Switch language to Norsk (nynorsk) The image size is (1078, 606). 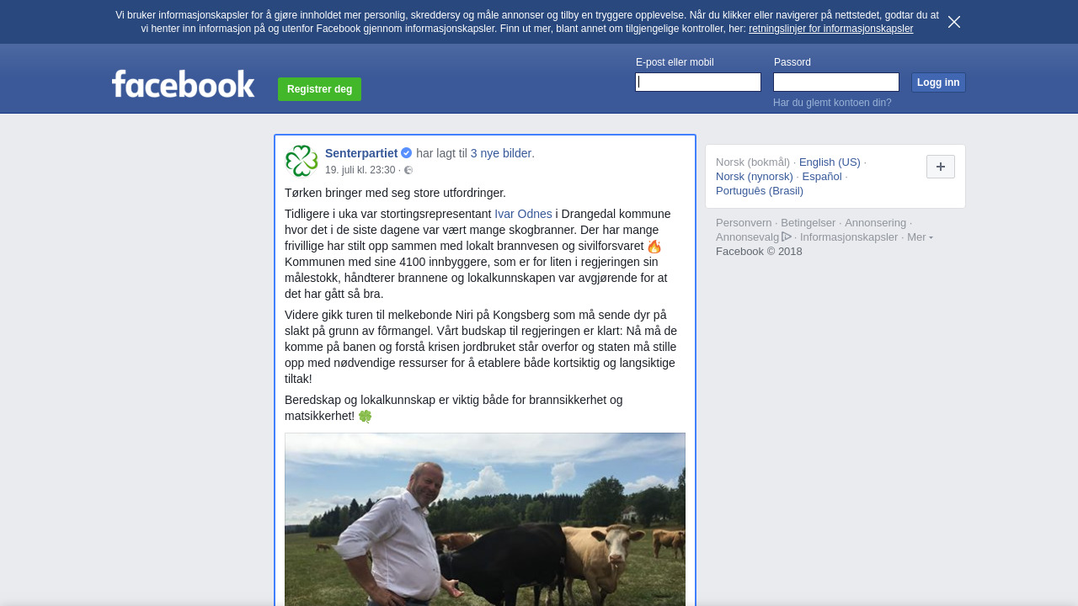pos(755,177)
